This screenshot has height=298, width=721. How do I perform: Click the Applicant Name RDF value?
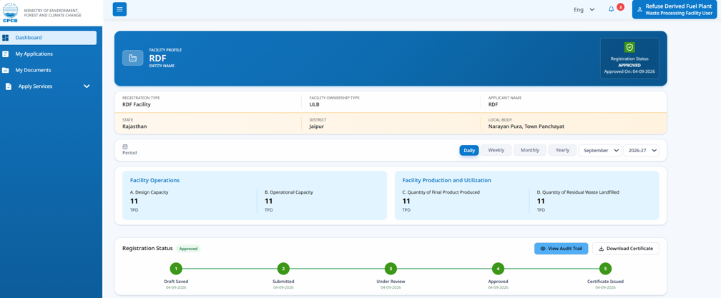pyautogui.click(x=494, y=104)
